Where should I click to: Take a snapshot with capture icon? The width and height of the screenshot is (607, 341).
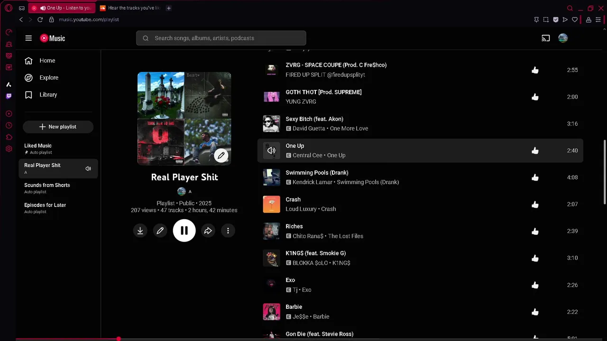tap(546, 19)
